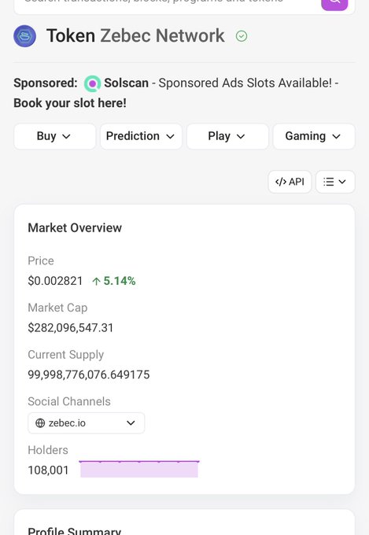
Task: Follow the Book your slot here link
Action: (70, 103)
